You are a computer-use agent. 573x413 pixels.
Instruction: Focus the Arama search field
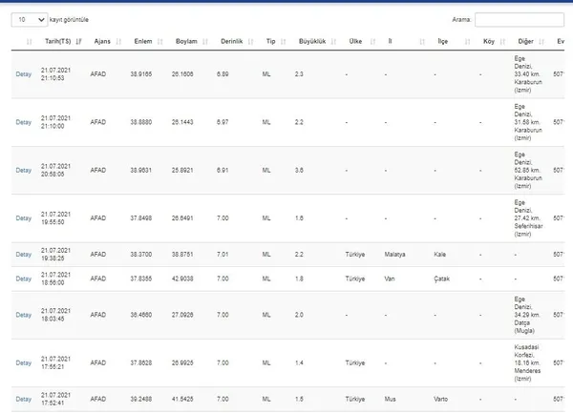[x=520, y=20]
